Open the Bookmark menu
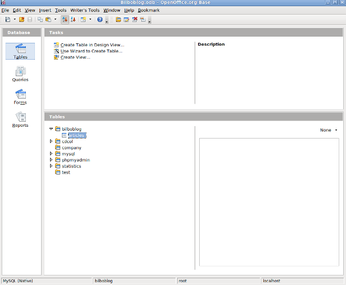Image resolution: width=346 pixels, height=285 pixels. (x=149, y=10)
